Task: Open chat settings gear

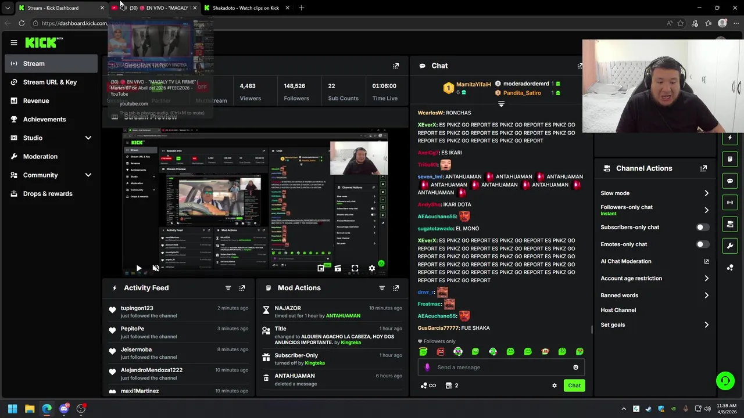Action: [554, 385]
